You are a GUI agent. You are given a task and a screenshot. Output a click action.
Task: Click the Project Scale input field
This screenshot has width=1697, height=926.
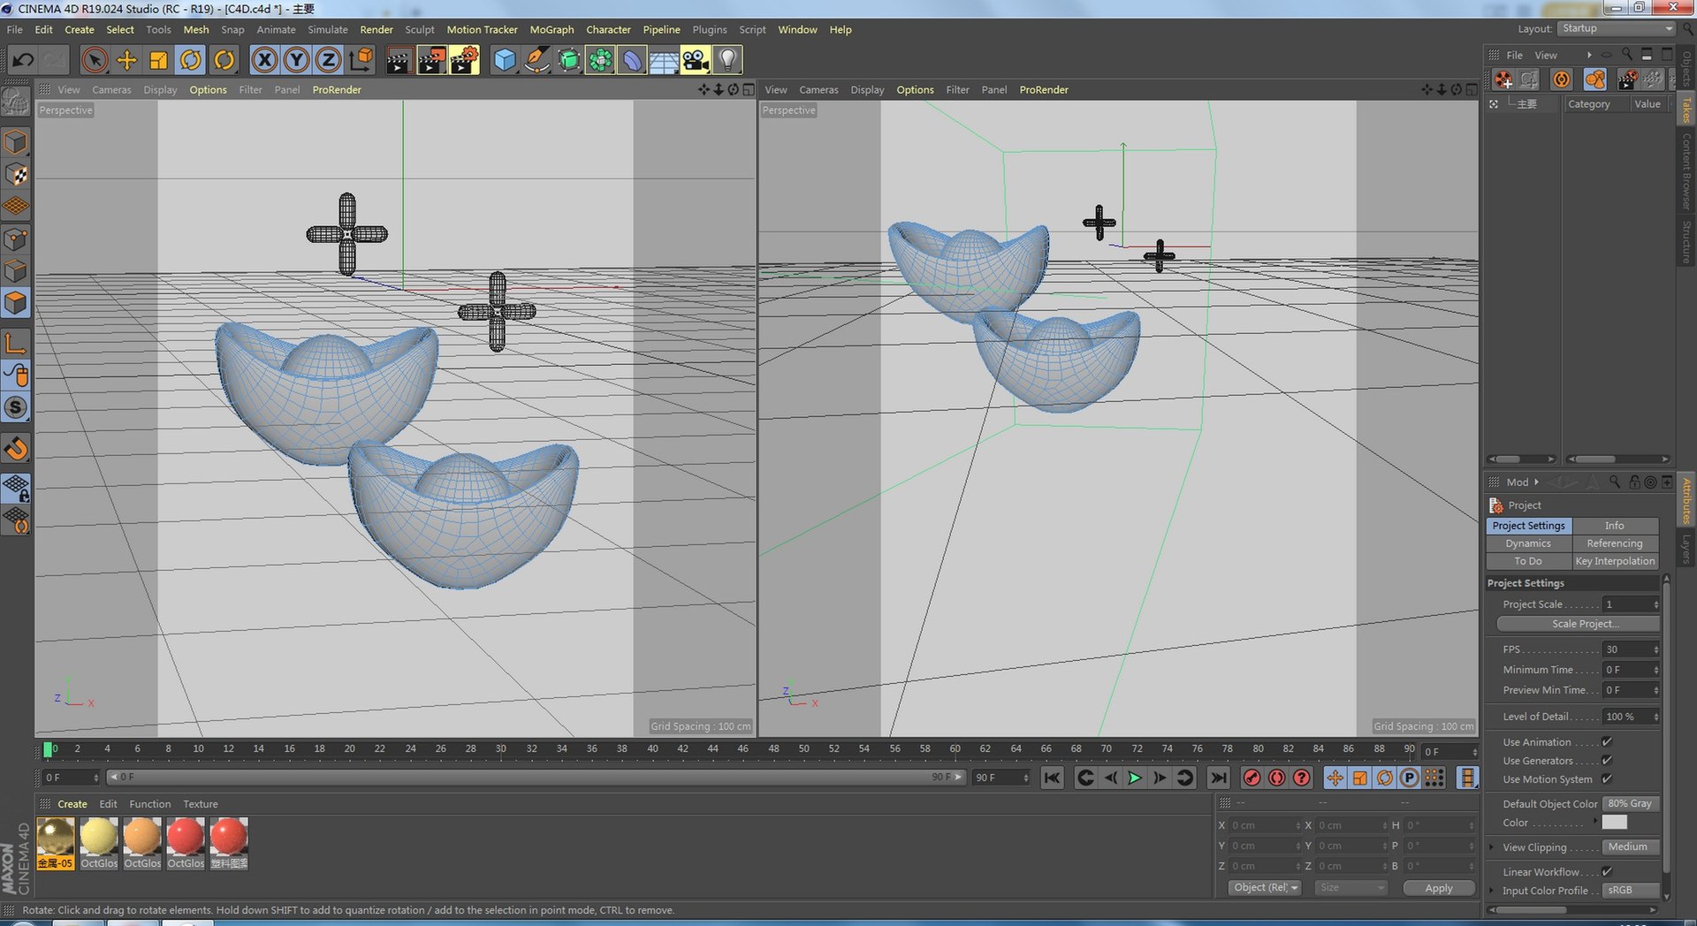tap(1632, 604)
